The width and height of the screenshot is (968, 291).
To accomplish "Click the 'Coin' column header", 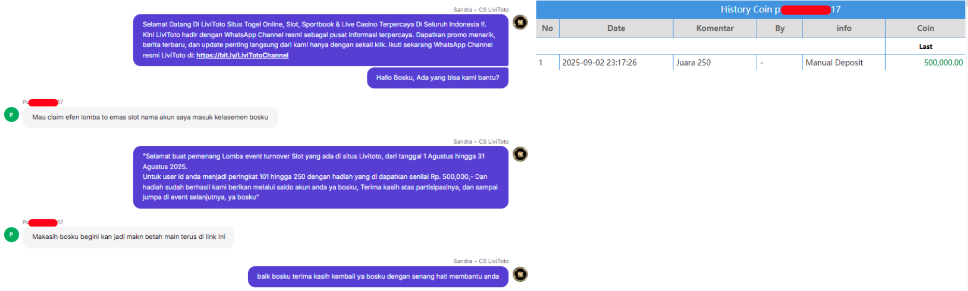I will tap(925, 28).
